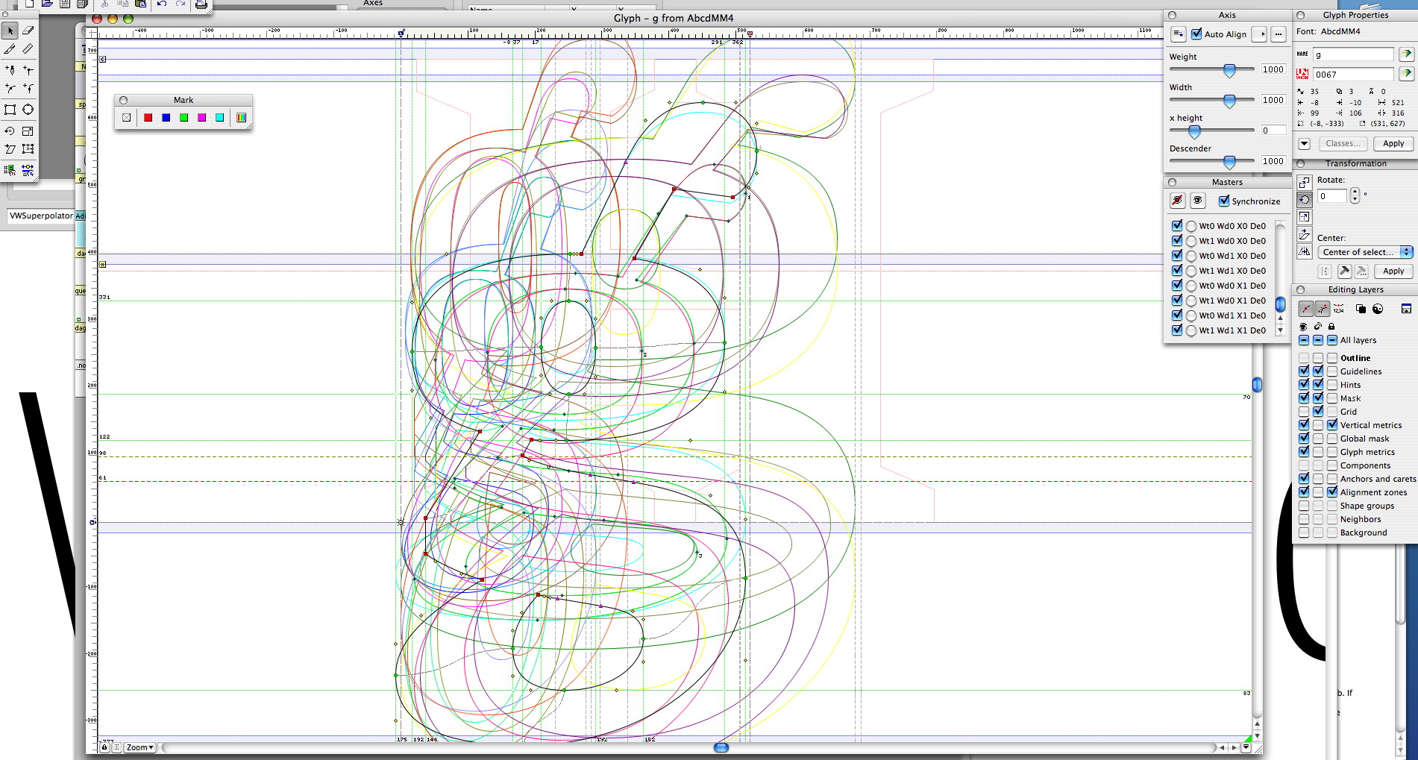The height and width of the screenshot is (760, 1418).
Task: Select radio button for master Wt1 Wd1 X0 De0
Action: [x=1191, y=271]
